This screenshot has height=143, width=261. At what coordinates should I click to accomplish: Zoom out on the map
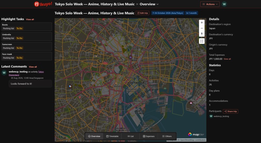(202, 28)
